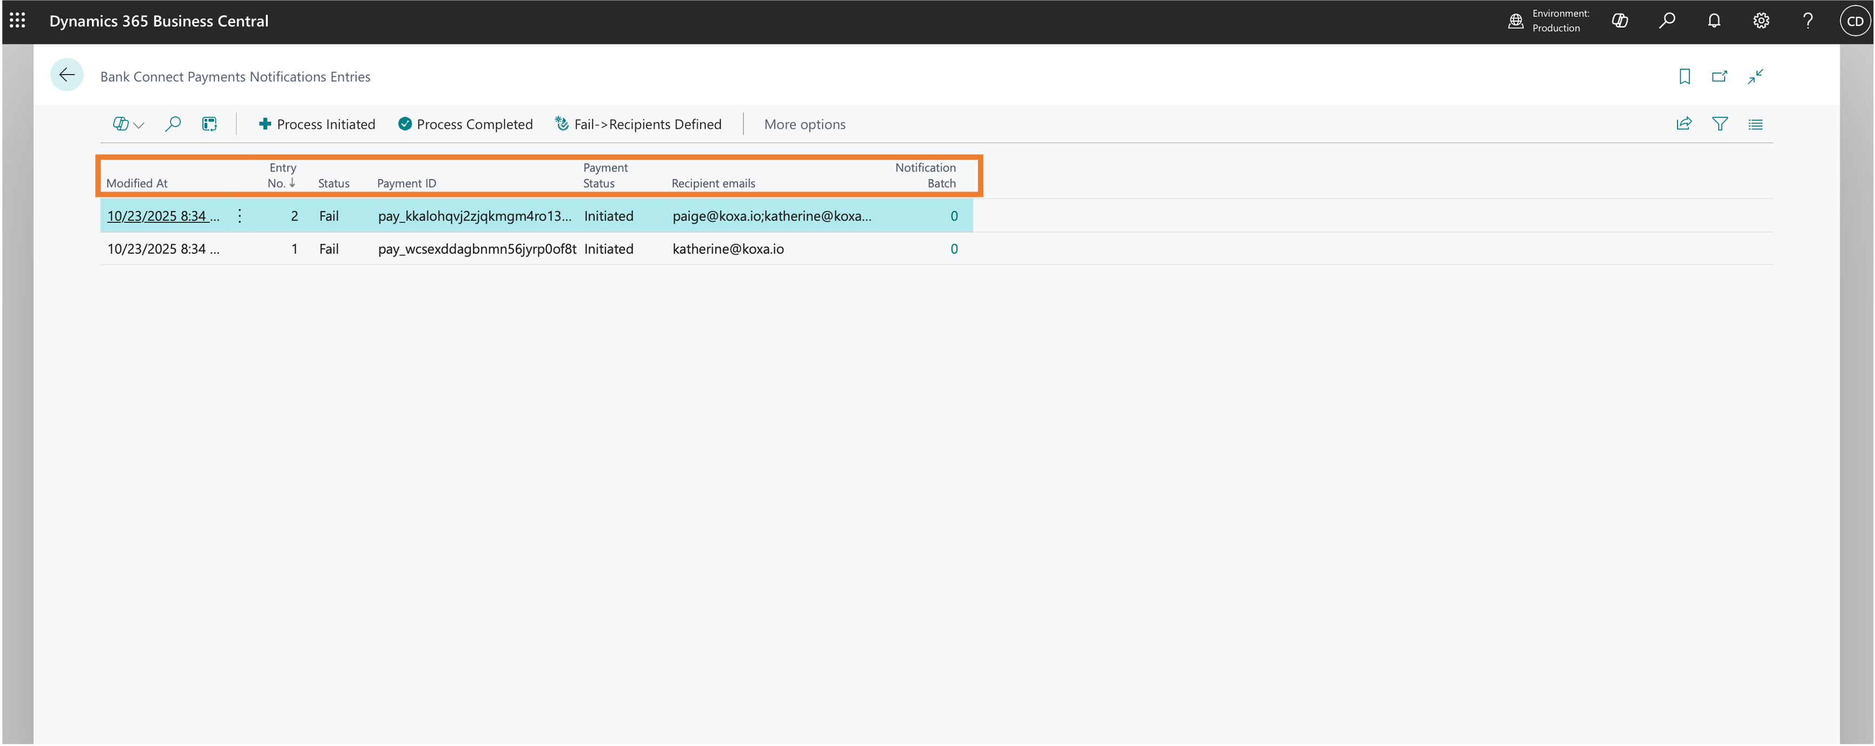Run Process Completed action
The height and width of the screenshot is (746, 1875).
coord(465,124)
